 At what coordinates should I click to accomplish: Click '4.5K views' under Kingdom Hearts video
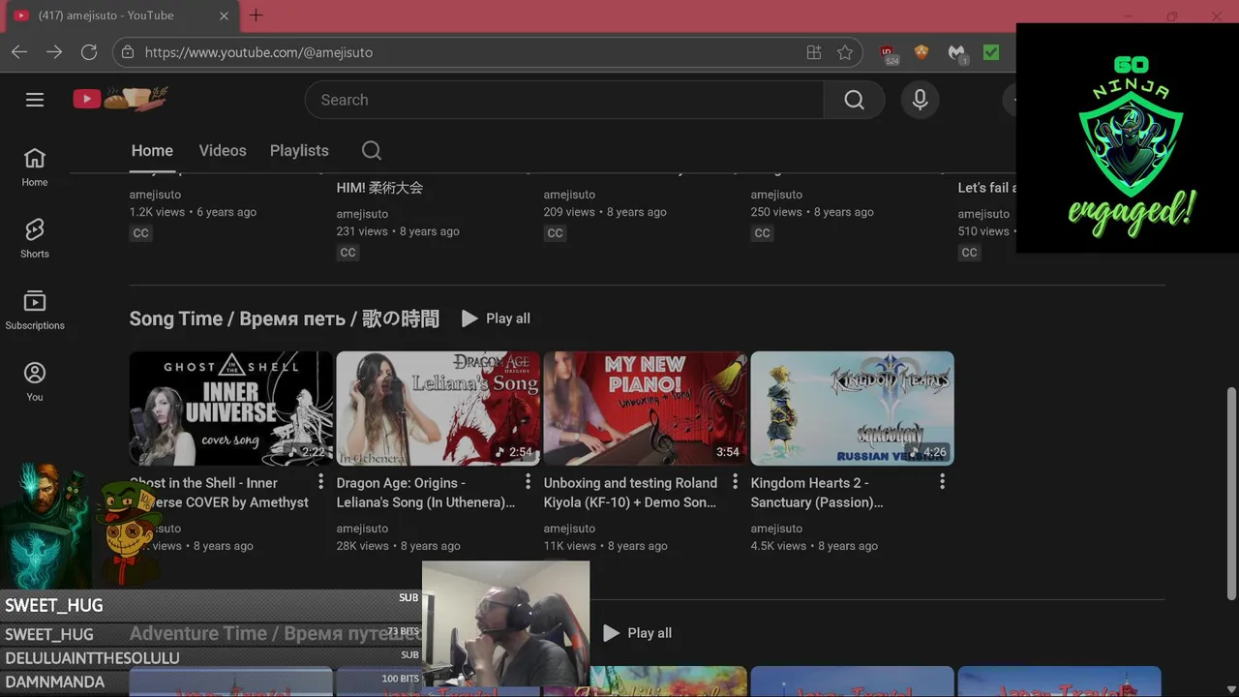[778, 546]
